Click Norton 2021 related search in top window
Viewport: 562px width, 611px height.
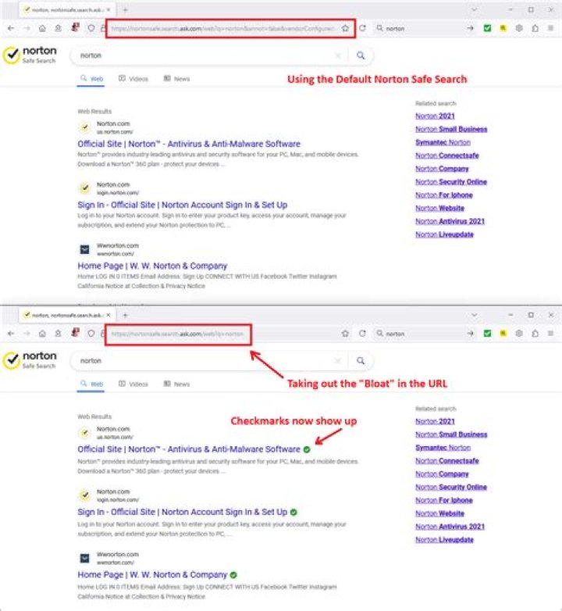pyautogui.click(x=435, y=116)
